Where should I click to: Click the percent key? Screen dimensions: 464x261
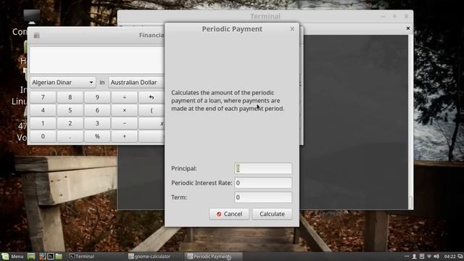pos(97,136)
